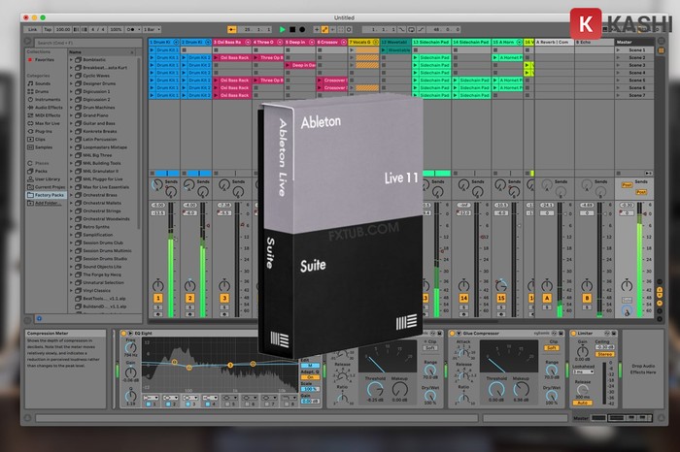Arm the Record button in the transport
The image size is (680, 452).
(302, 29)
